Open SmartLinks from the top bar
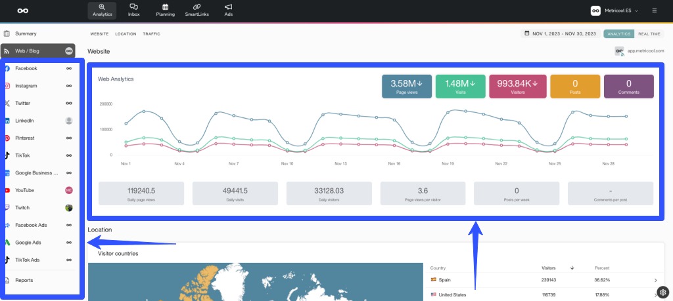 (x=197, y=10)
